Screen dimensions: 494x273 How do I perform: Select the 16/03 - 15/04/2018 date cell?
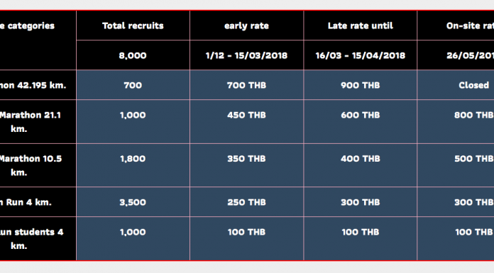click(x=361, y=55)
